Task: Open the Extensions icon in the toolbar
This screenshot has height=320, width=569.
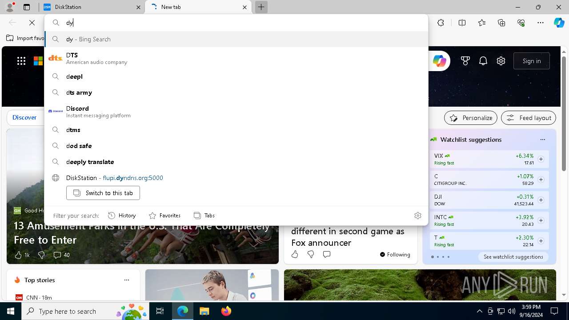Action: [441, 23]
